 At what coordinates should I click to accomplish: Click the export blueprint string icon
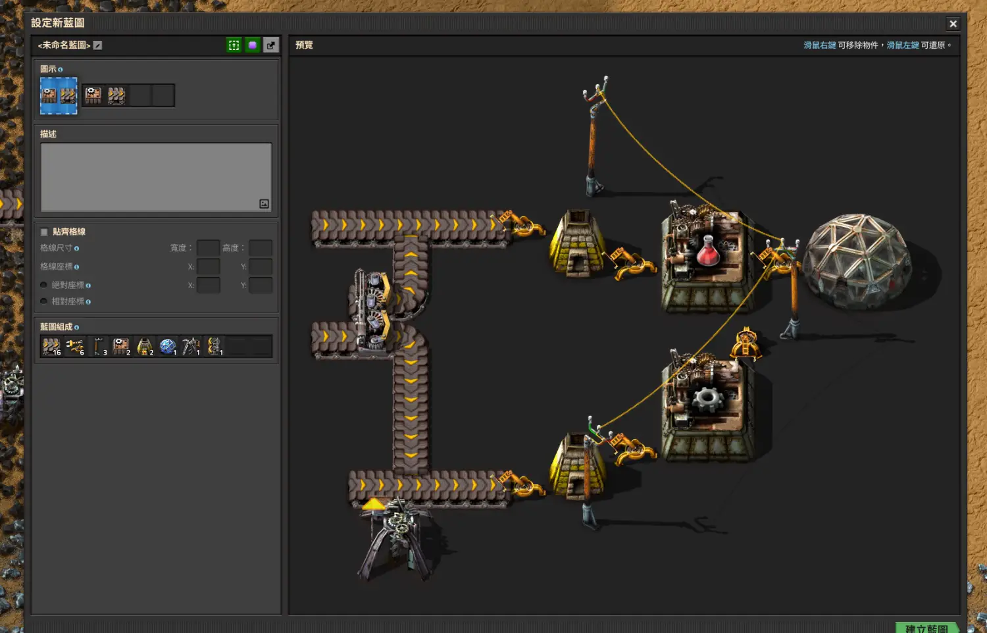(x=270, y=45)
